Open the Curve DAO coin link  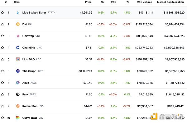click(x=30, y=118)
